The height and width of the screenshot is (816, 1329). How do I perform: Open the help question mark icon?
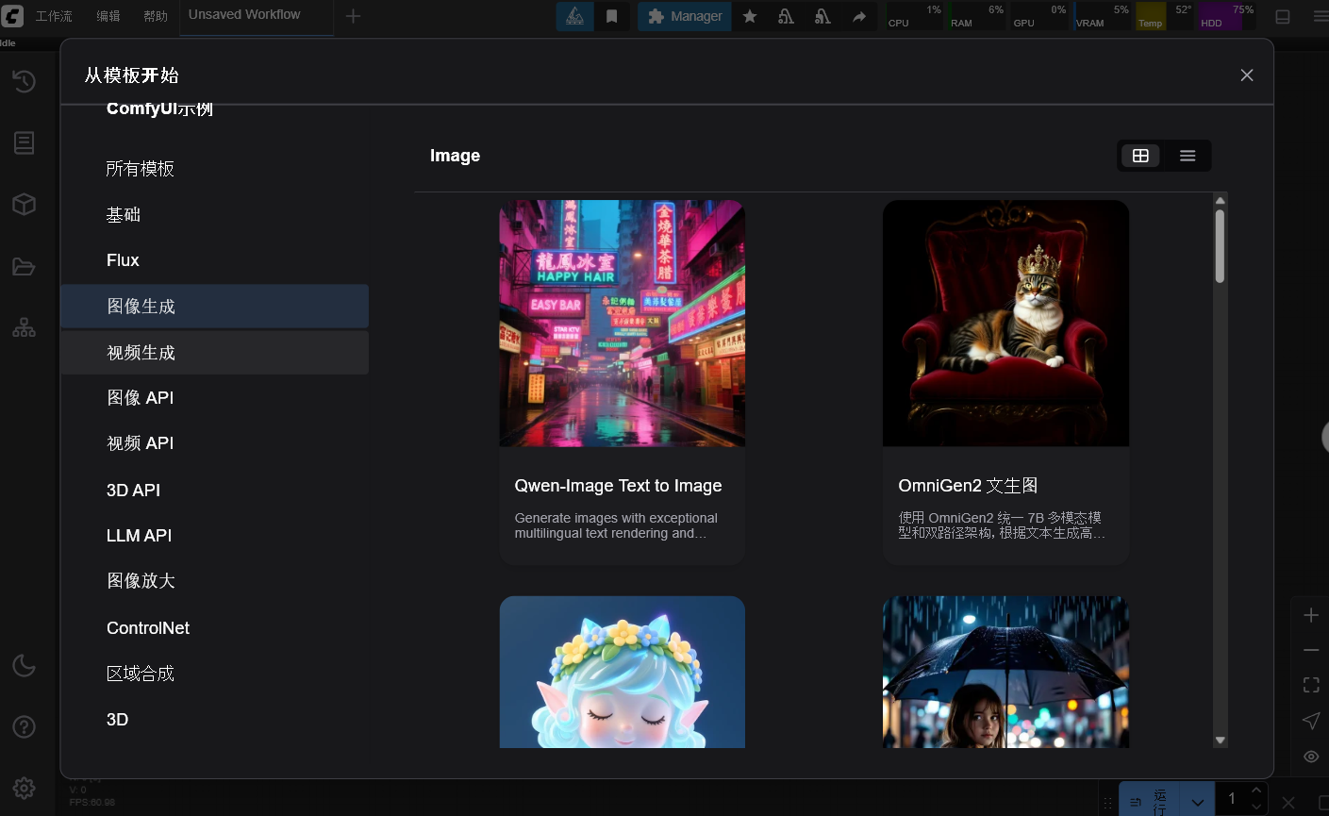click(x=24, y=726)
